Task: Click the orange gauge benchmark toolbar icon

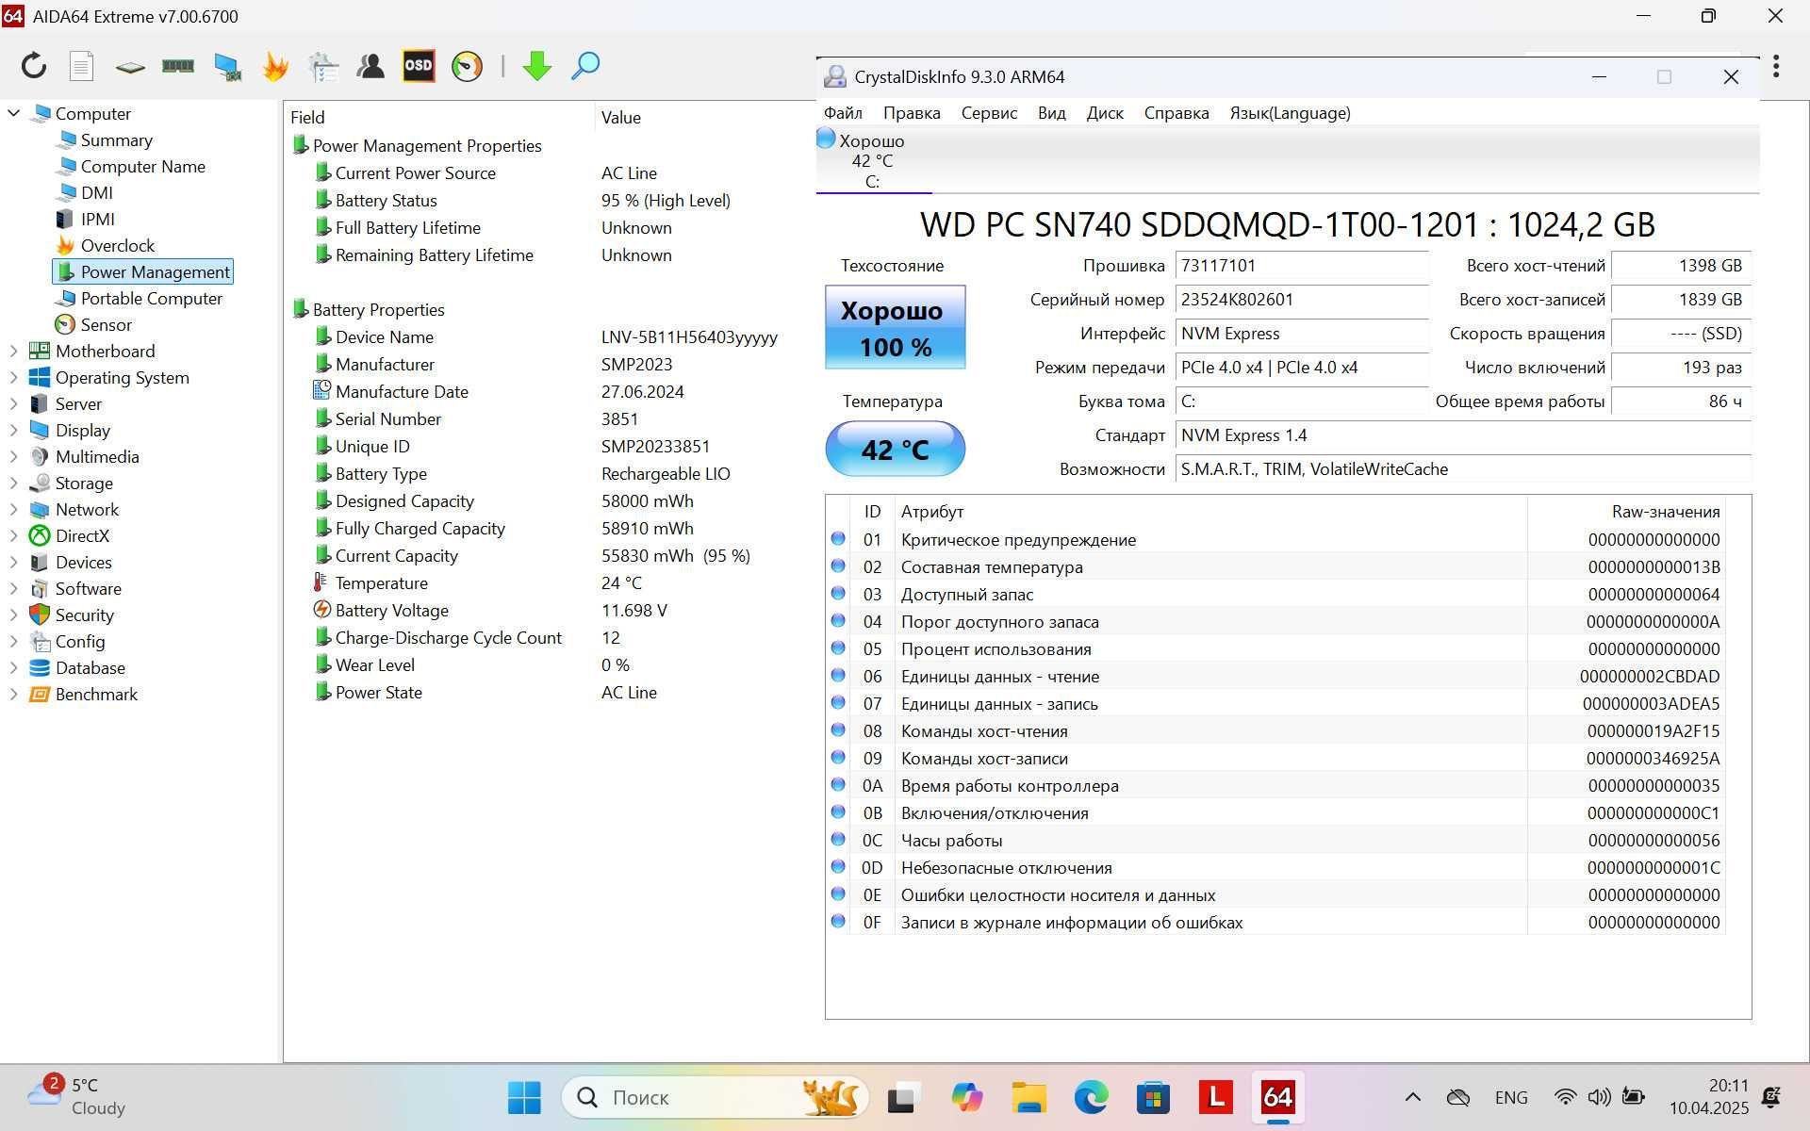Action: coord(467,66)
